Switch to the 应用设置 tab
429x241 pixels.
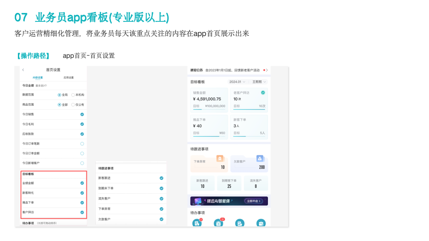coord(68,78)
